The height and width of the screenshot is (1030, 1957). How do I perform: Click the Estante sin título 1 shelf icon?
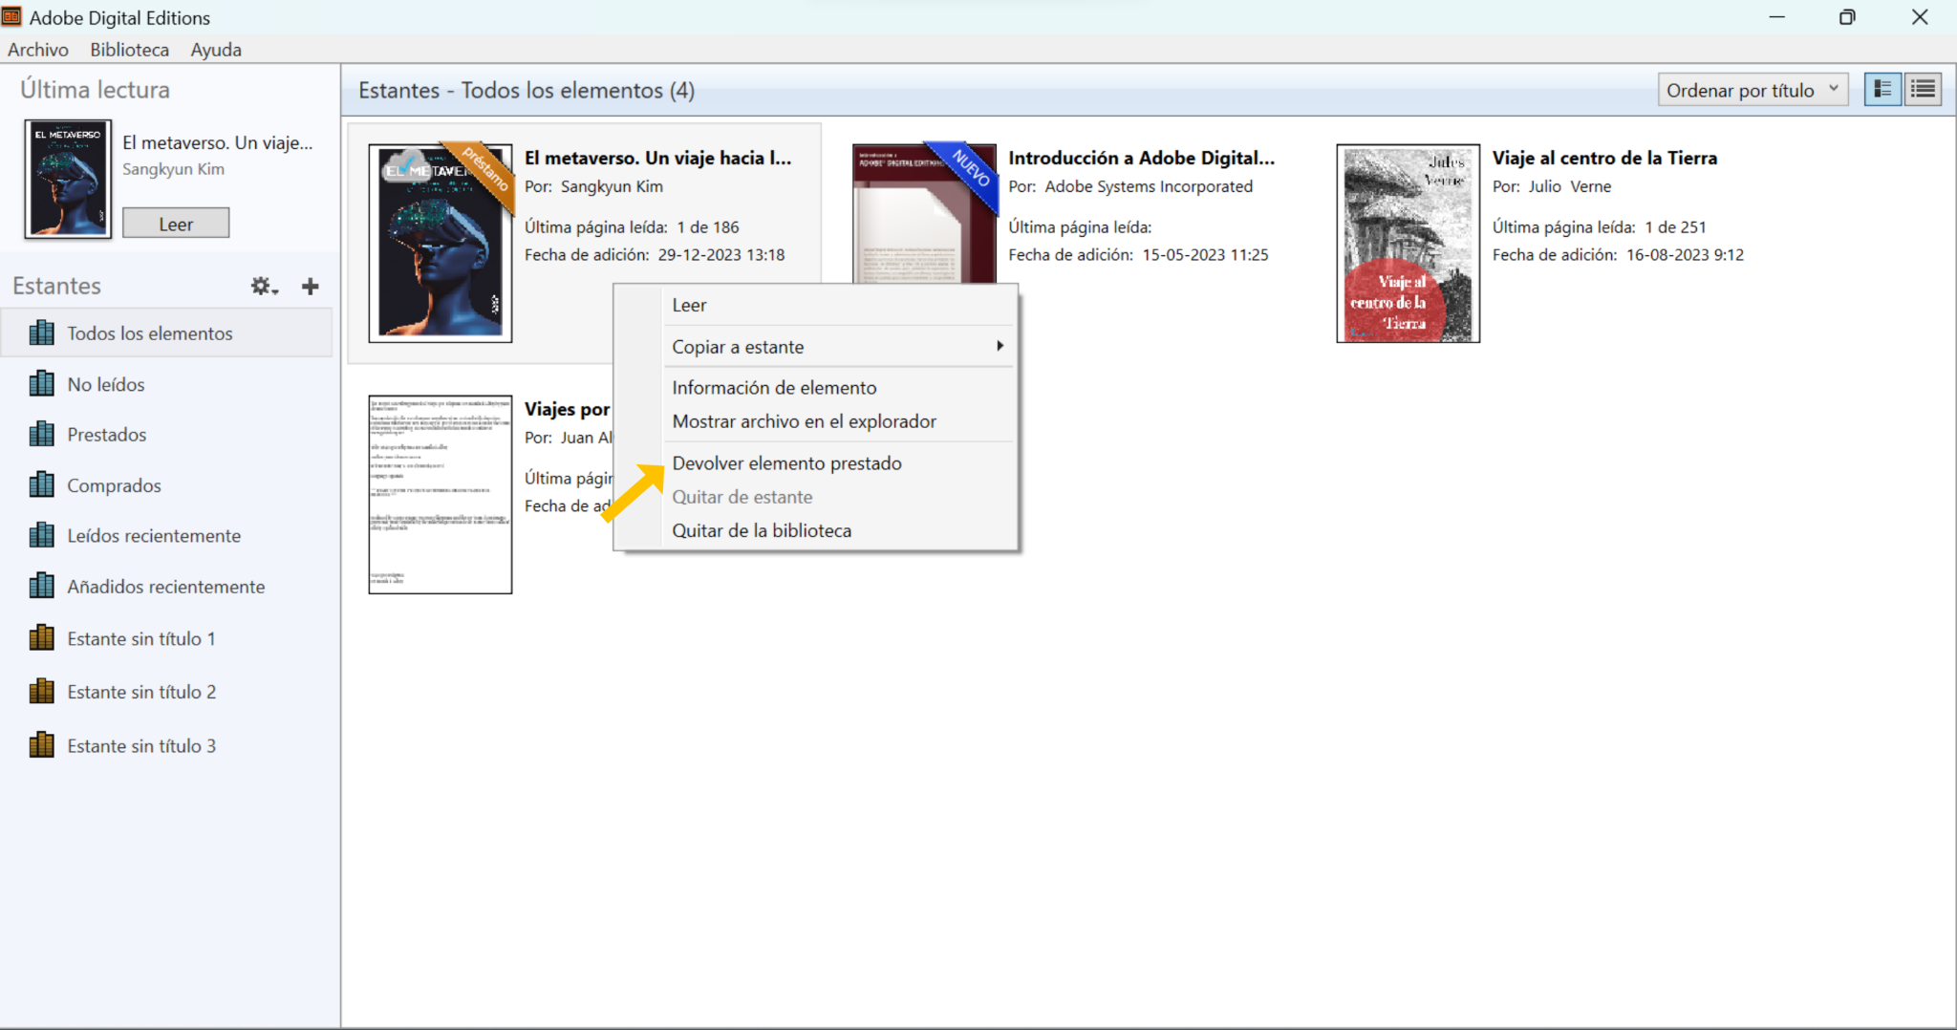(x=42, y=637)
